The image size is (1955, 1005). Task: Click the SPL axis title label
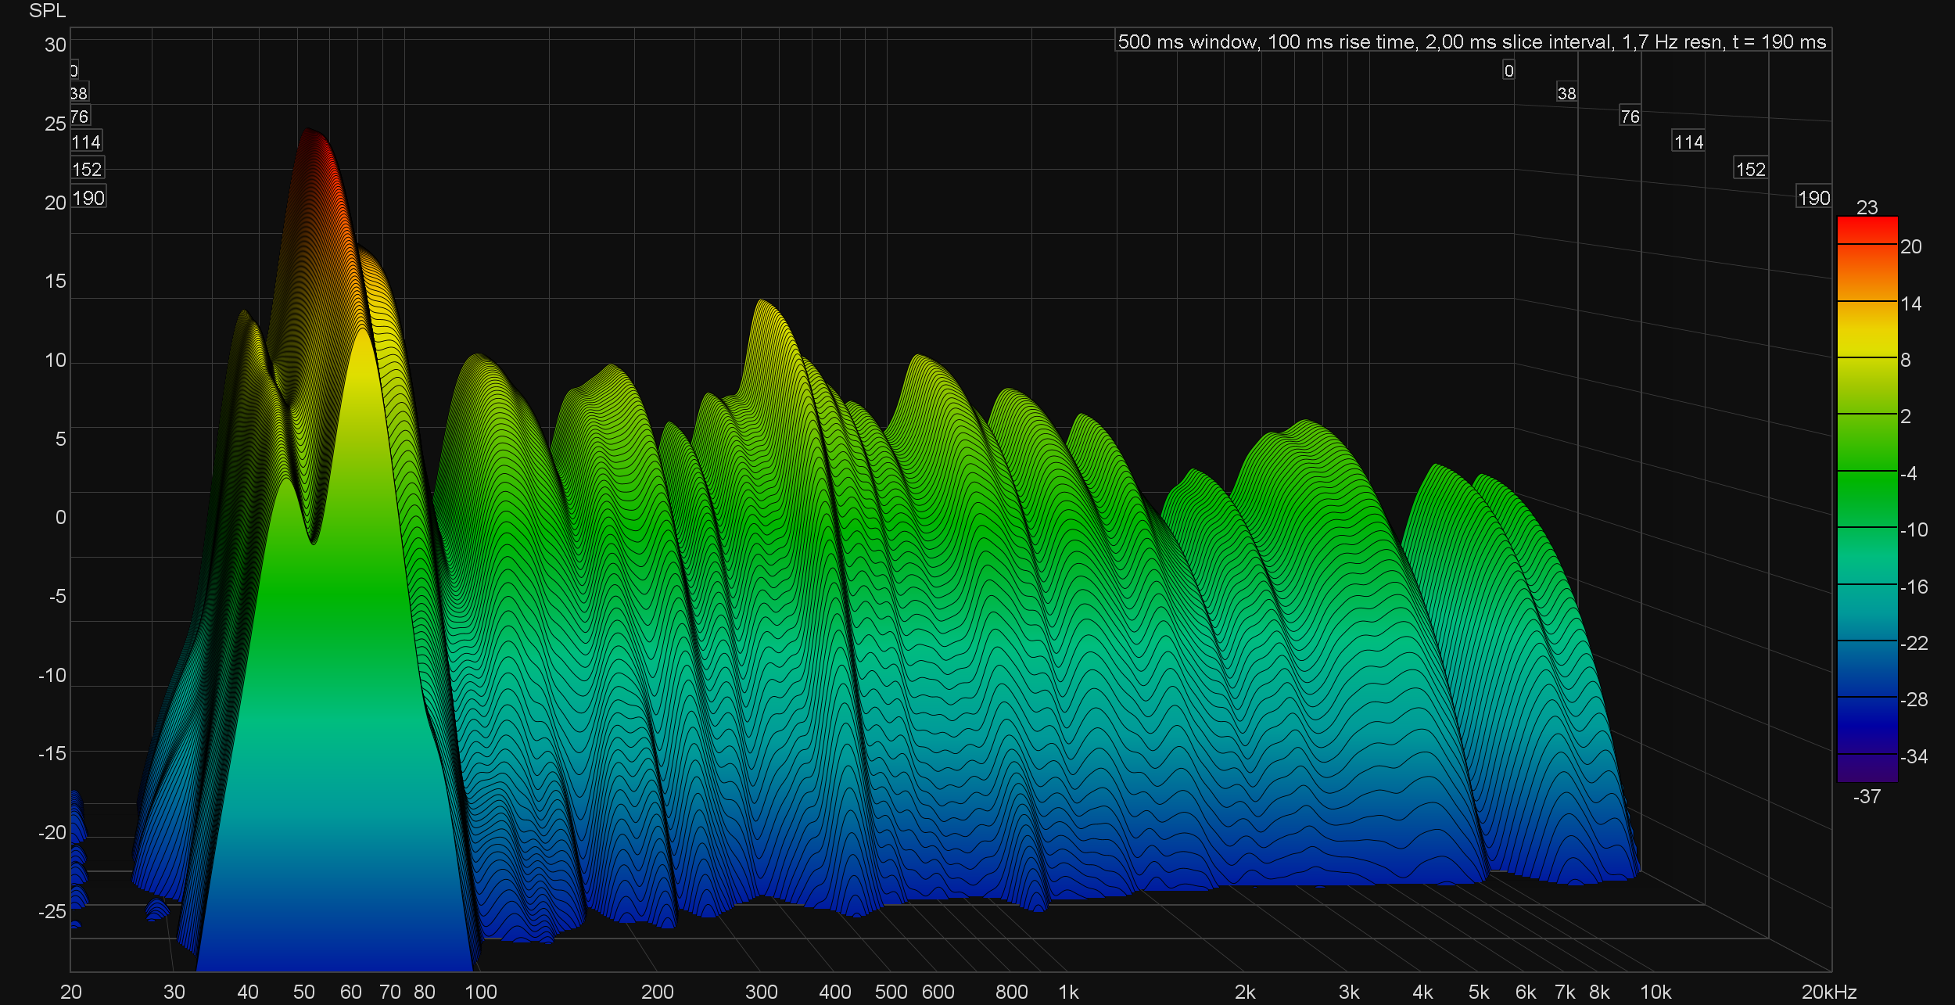[47, 11]
